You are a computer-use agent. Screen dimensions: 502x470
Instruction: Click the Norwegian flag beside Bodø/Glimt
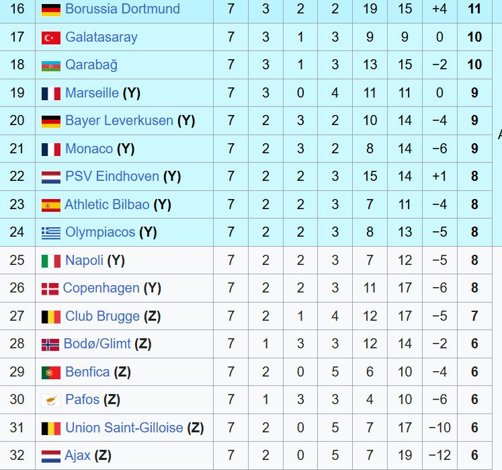[50, 344]
